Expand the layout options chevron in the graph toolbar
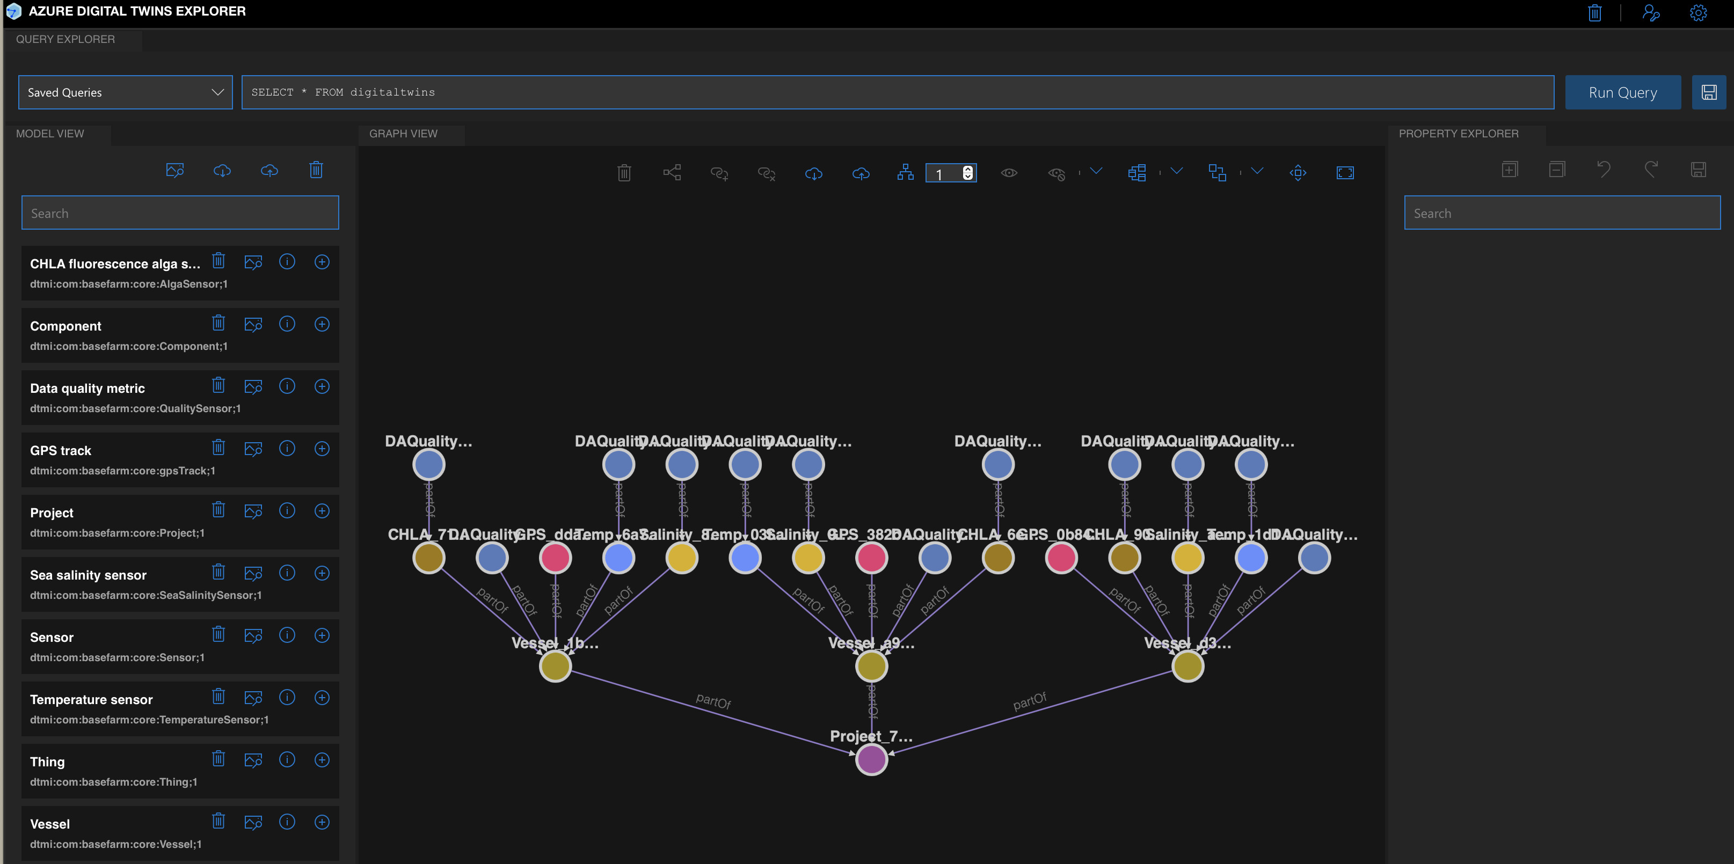The width and height of the screenshot is (1734, 864). 1177,171
